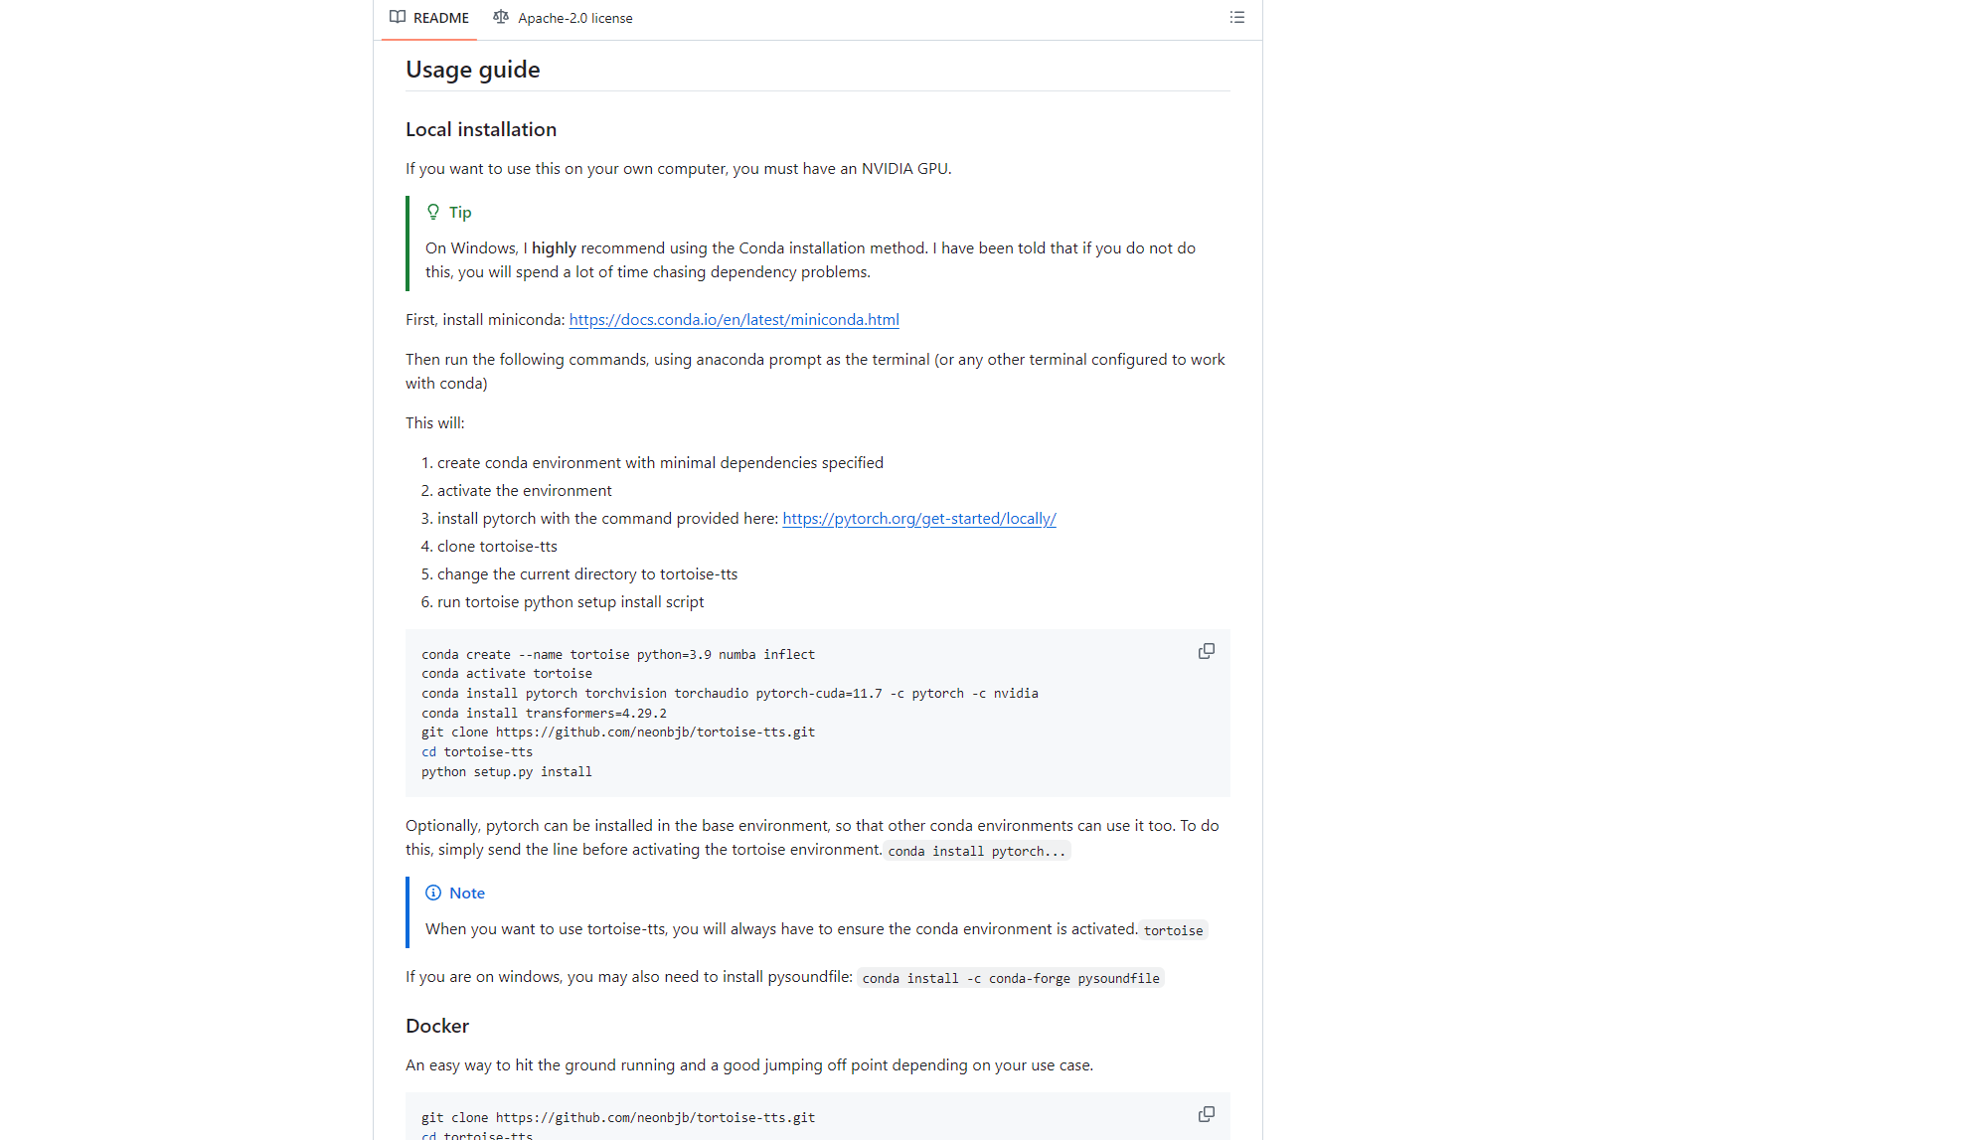This screenshot has width=1962, height=1140.
Task: Click inline code 'conda install pytorch...'
Action: click(x=976, y=851)
